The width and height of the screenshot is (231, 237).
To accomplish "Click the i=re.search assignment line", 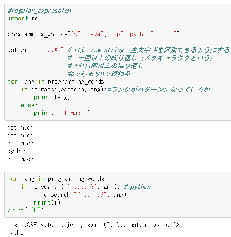I will point(80,195).
